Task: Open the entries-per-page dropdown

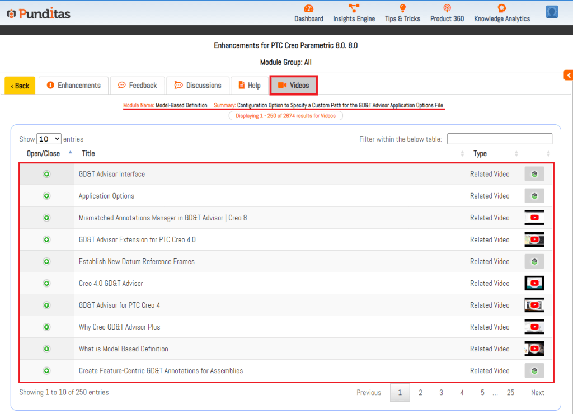Action: pyautogui.click(x=49, y=139)
